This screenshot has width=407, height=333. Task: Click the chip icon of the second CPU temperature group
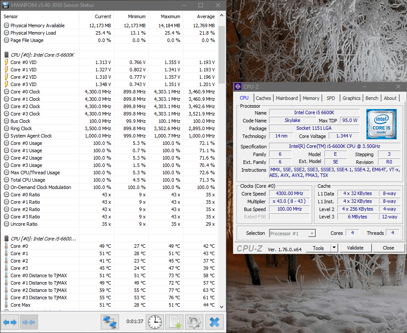pyautogui.click(x=6, y=239)
